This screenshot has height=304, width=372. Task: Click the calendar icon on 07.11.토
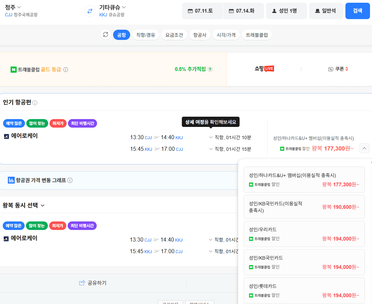190,11
